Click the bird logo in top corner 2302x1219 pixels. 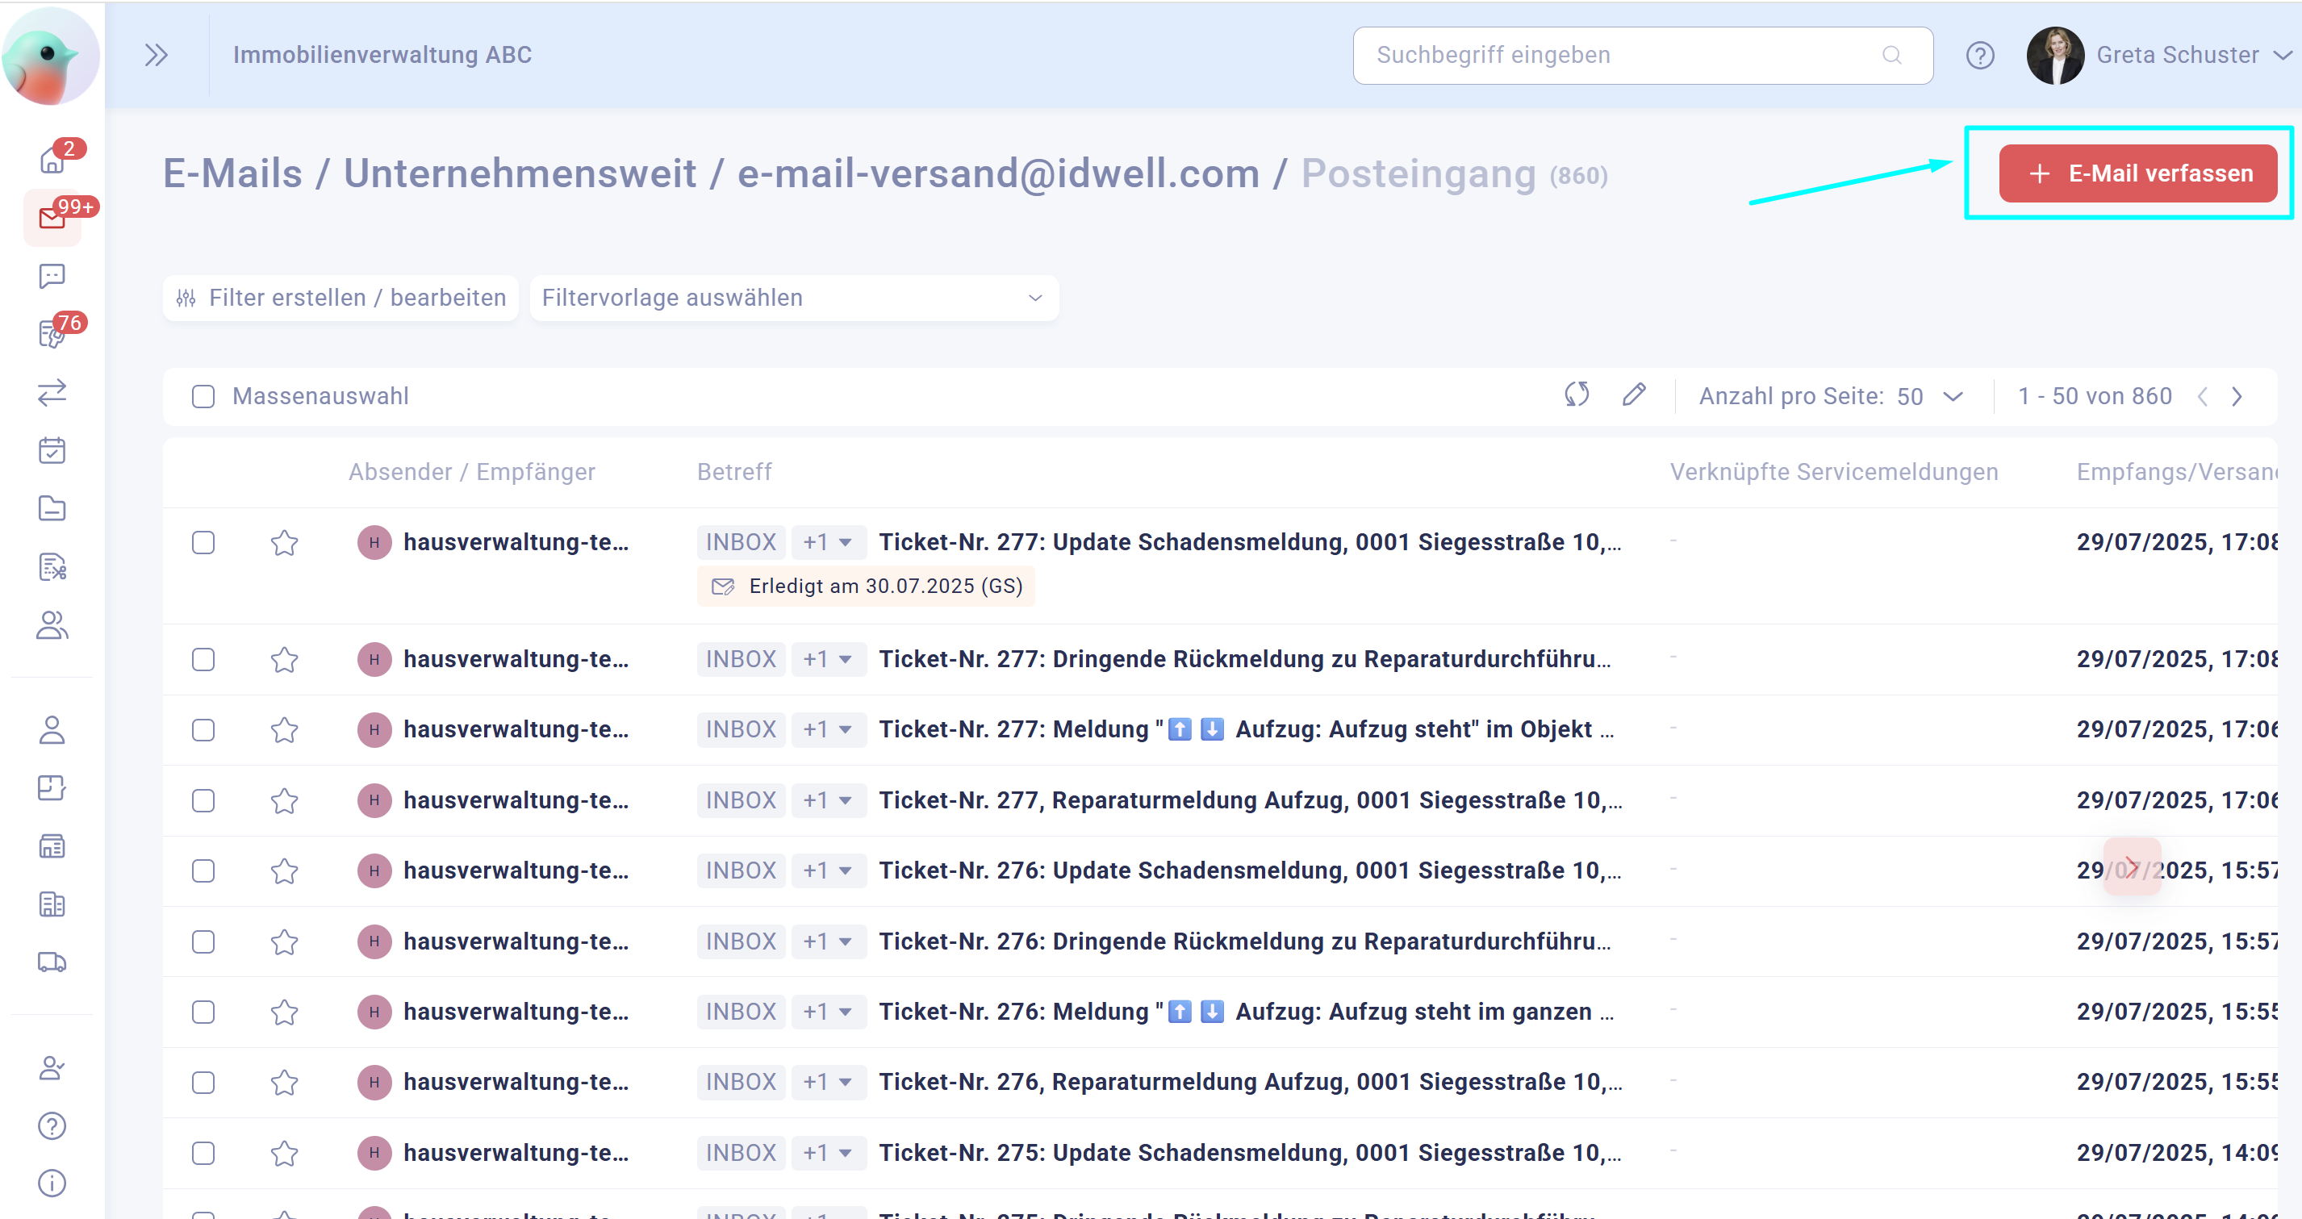pyautogui.click(x=51, y=56)
